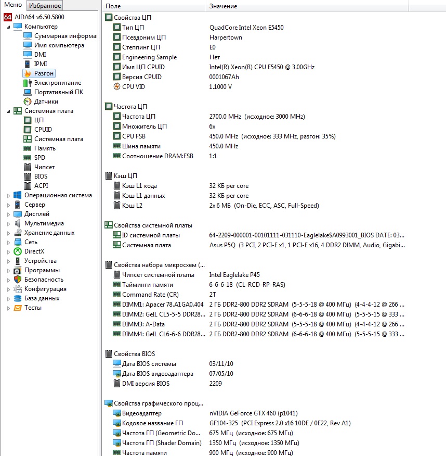The image size is (446, 456).
Task: Select the Безопасность shield icon
Action: coord(18,280)
